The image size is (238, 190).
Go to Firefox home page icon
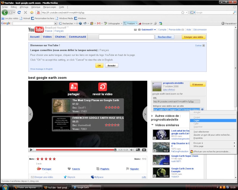tap(32, 12)
